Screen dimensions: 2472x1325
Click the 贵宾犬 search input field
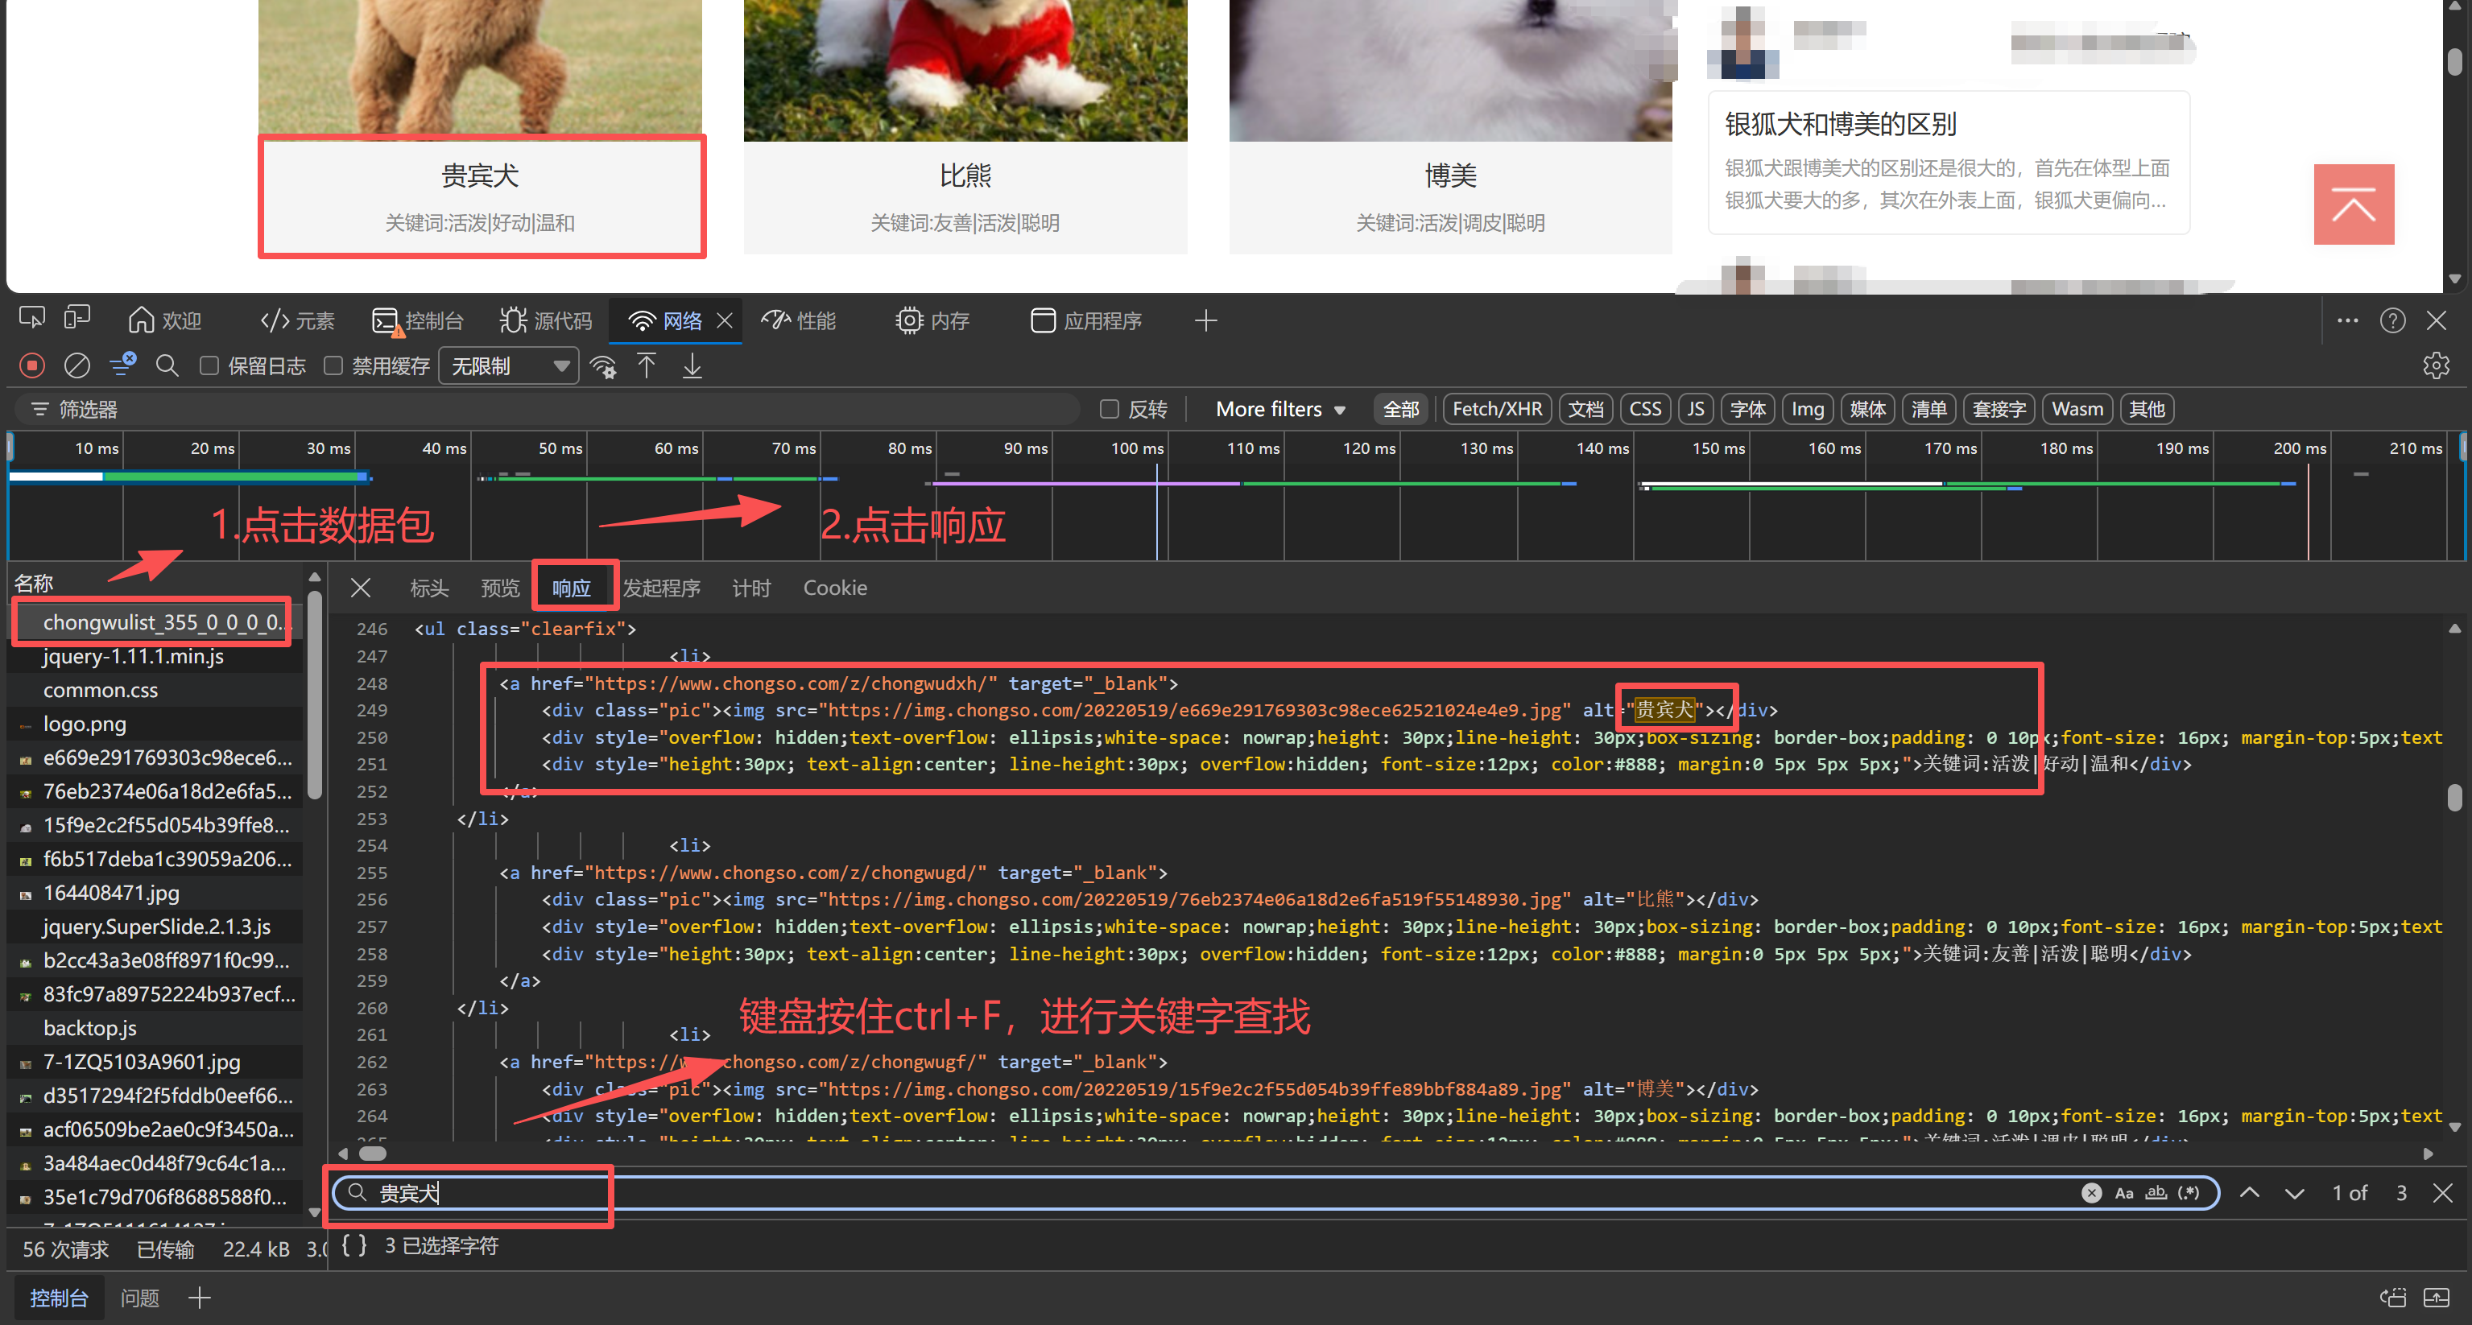click(470, 1193)
